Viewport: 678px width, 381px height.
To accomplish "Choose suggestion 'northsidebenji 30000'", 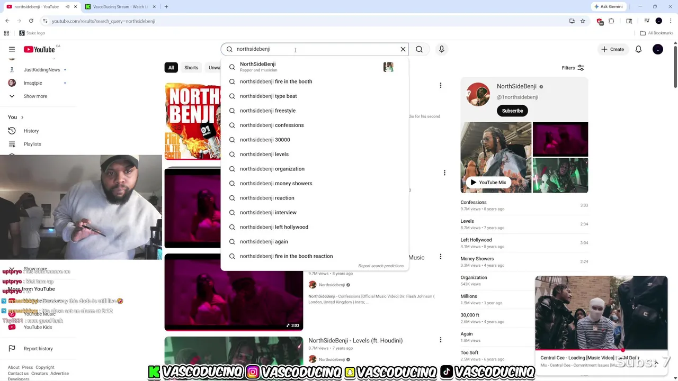I will coord(315,140).
